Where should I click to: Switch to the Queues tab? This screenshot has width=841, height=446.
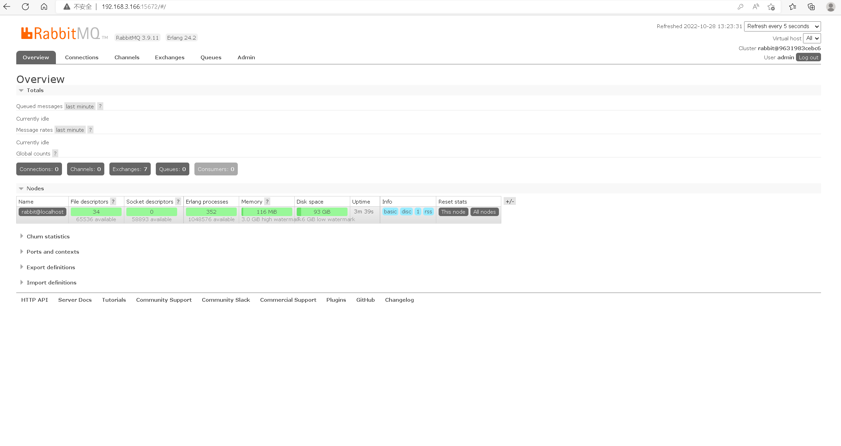pyautogui.click(x=211, y=57)
